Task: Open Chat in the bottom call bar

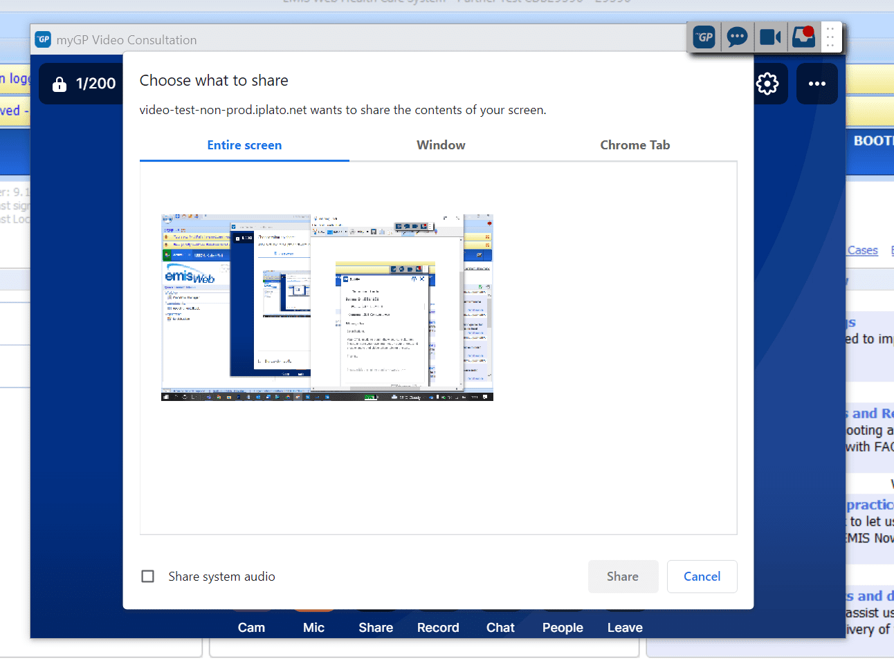Action: (x=500, y=627)
